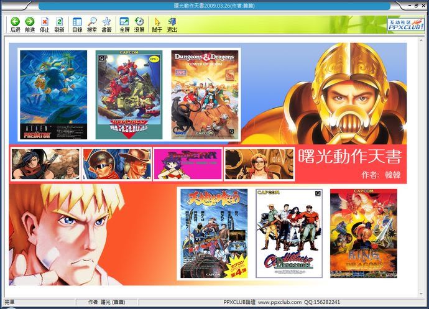Click the PPXCLUB community logo
Screen dimensions: 429x309
[x=405, y=24]
